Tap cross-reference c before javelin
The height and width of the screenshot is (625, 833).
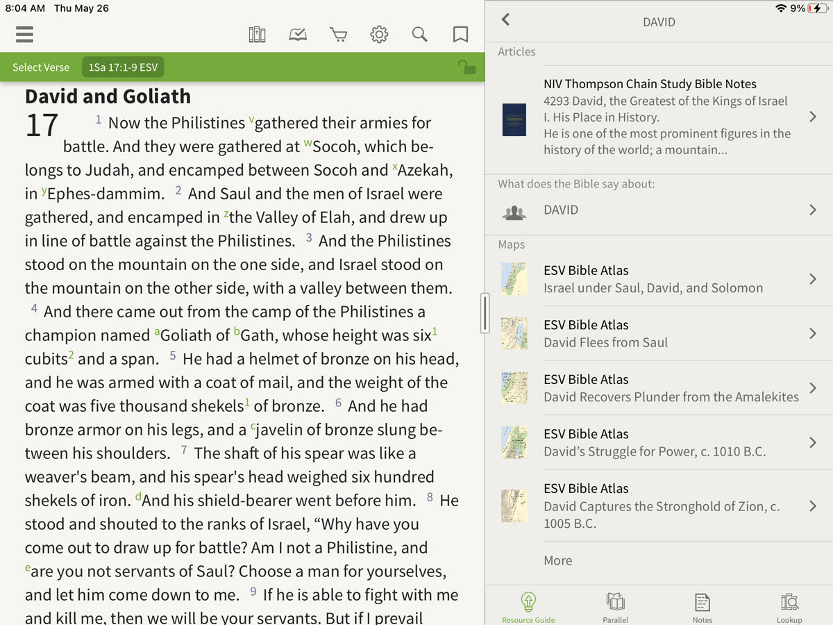(x=253, y=426)
